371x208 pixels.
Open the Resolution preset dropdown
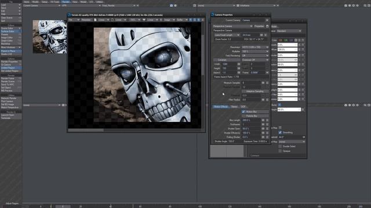(255, 47)
